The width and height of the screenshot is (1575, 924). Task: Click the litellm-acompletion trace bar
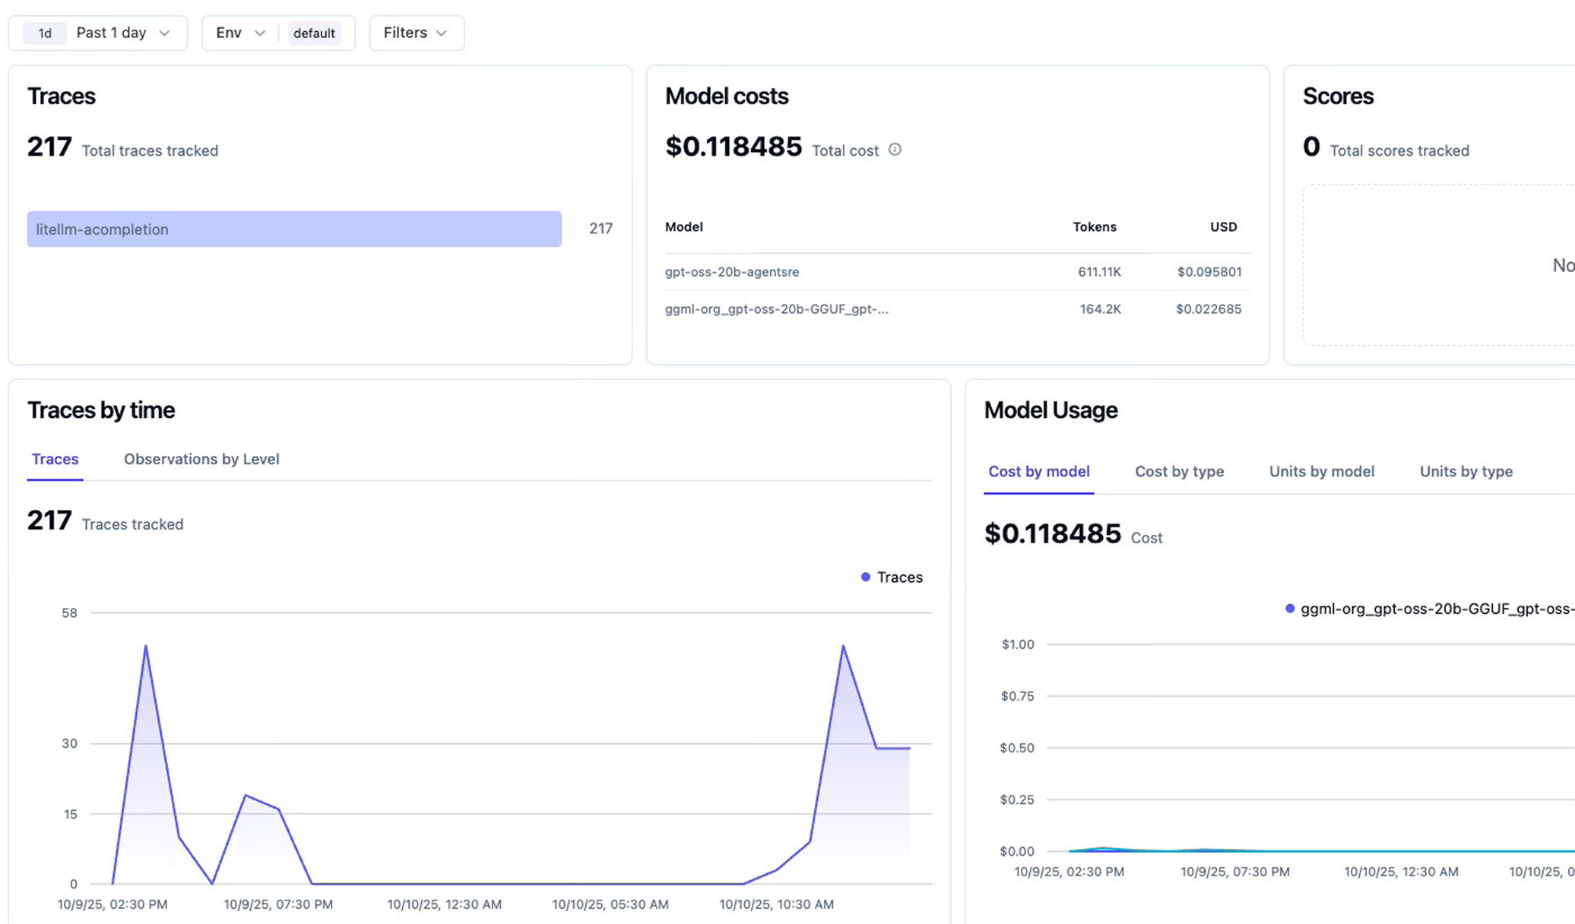tap(294, 229)
